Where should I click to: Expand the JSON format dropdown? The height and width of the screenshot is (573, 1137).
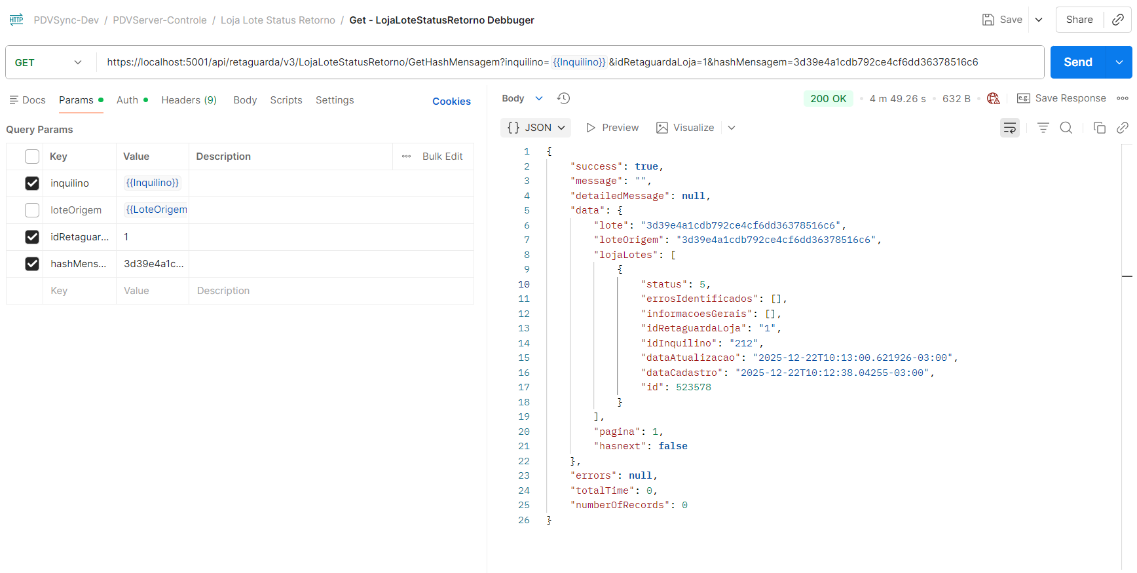tap(536, 128)
